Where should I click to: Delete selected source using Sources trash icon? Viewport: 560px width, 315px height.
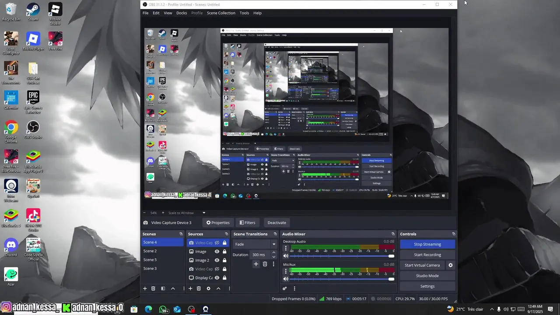coord(199,288)
